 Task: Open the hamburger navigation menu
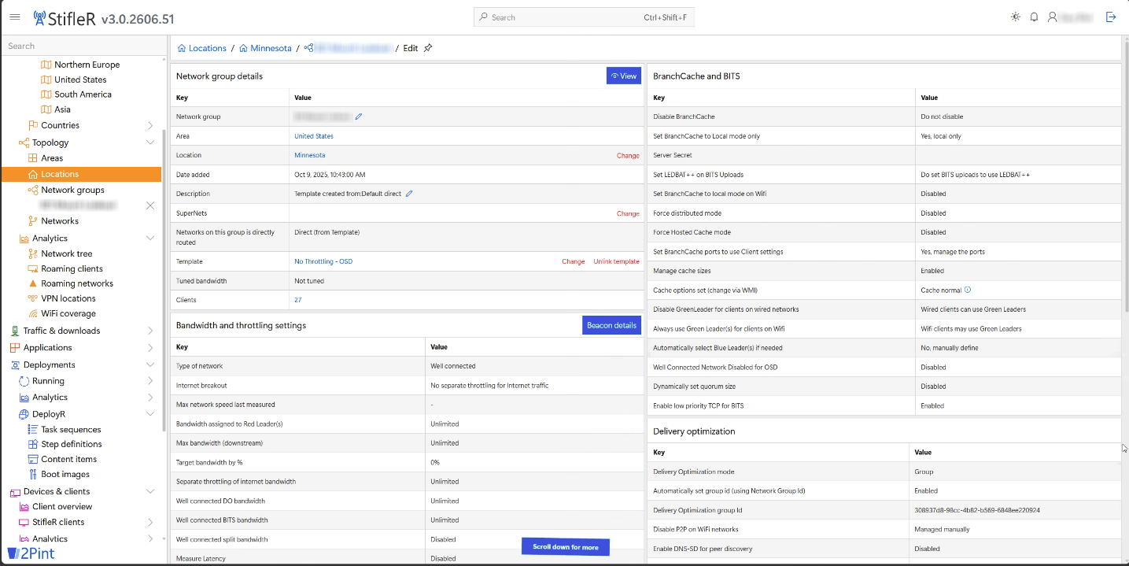pos(15,17)
